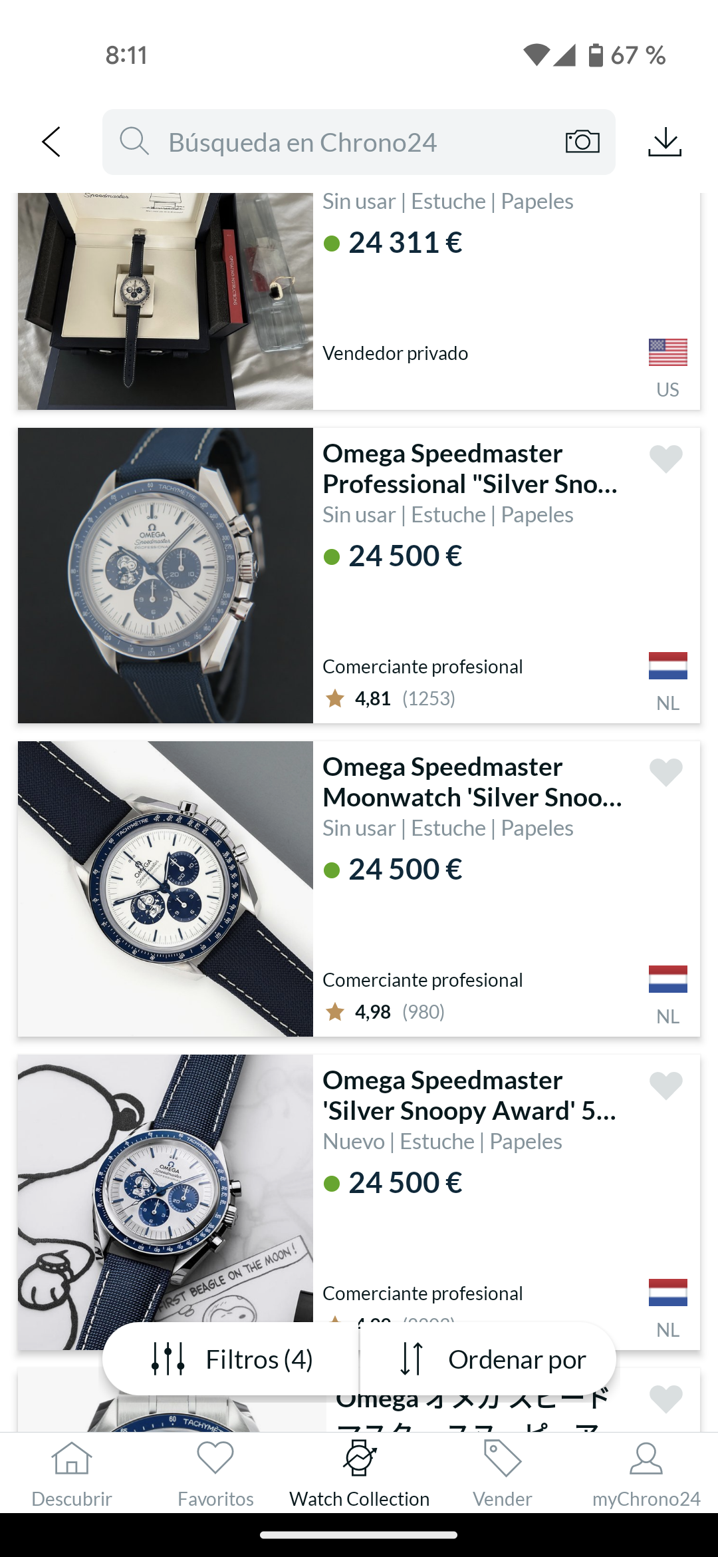View the white-background Moonwatch photo thumbnail
The height and width of the screenshot is (1557, 718).
point(166,889)
